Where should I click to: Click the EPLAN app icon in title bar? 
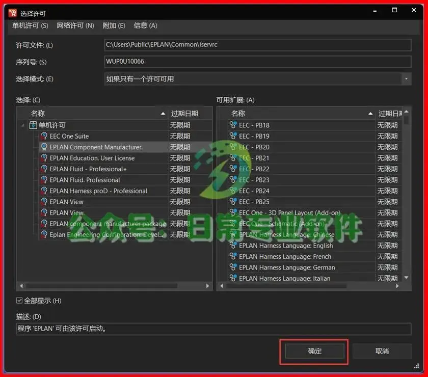point(13,13)
